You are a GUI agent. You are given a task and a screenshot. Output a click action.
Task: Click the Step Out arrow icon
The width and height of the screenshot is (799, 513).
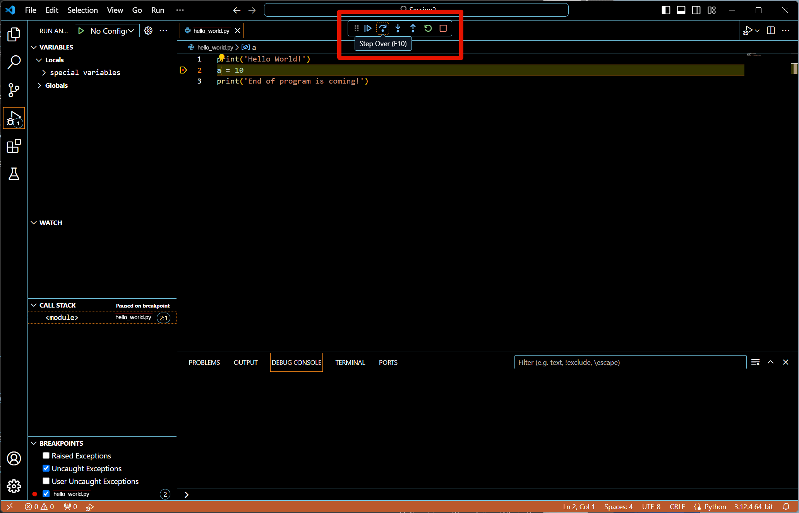click(x=413, y=28)
